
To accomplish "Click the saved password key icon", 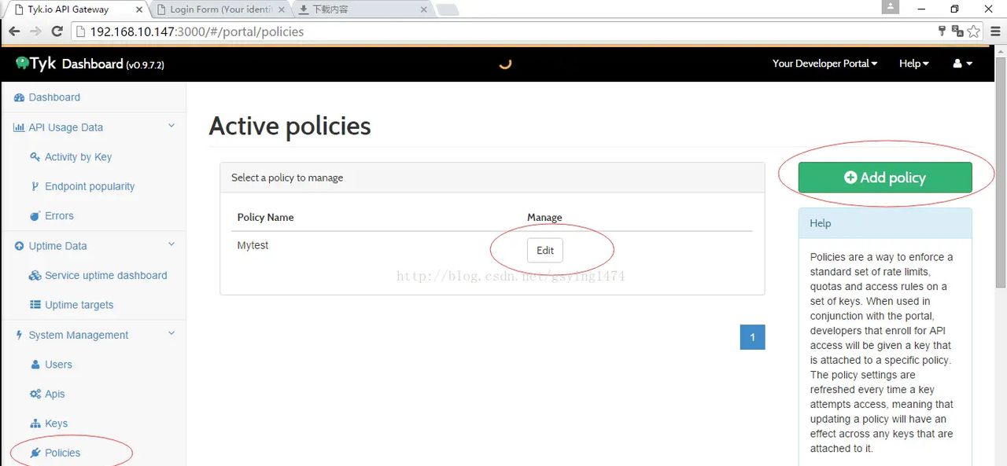I will pos(942,31).
